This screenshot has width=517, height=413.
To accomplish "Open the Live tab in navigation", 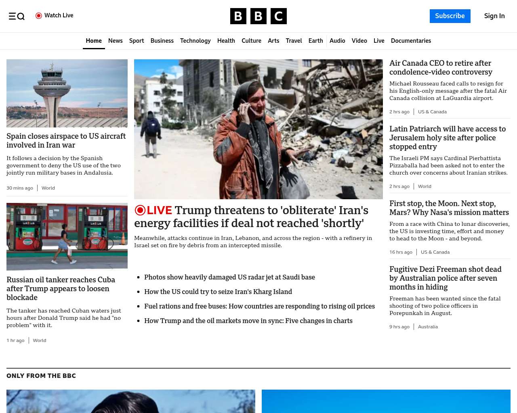I will click(x=379, y=41).
